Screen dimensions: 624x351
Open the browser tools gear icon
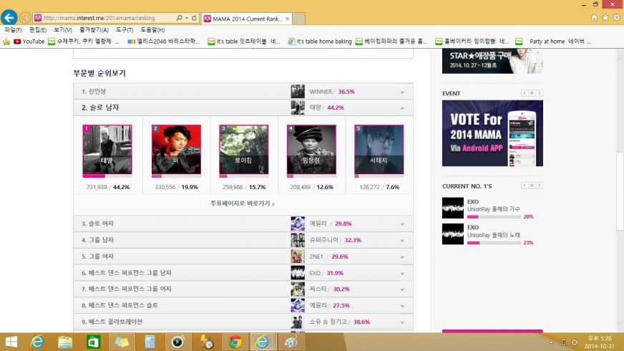616,17
